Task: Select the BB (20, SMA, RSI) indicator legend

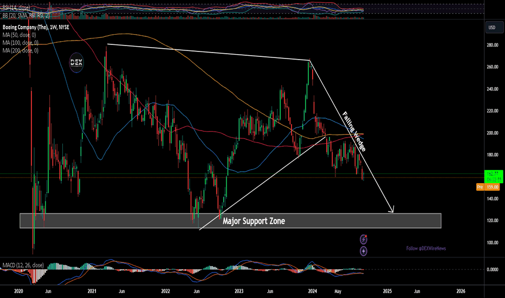Action: point(26,15)
